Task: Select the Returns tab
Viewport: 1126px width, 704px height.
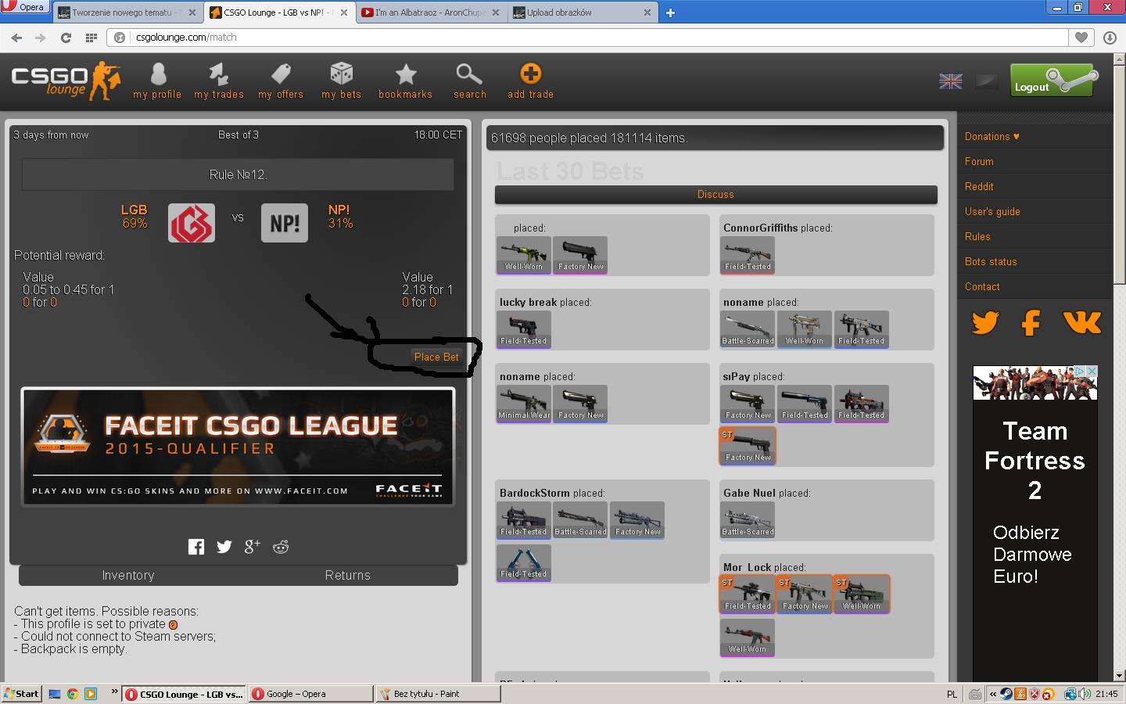Action: tap(348, 576)
